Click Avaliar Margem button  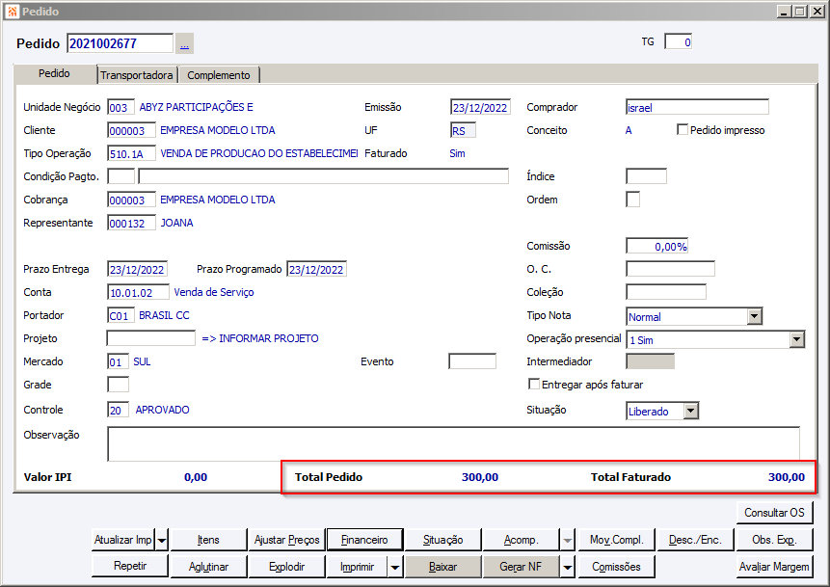point(774,567)
